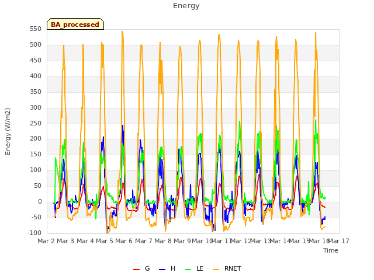Click the Mar 3 x-axis tick label
The width and height of the screenshot is (374, 280).
tap(65, 241)
